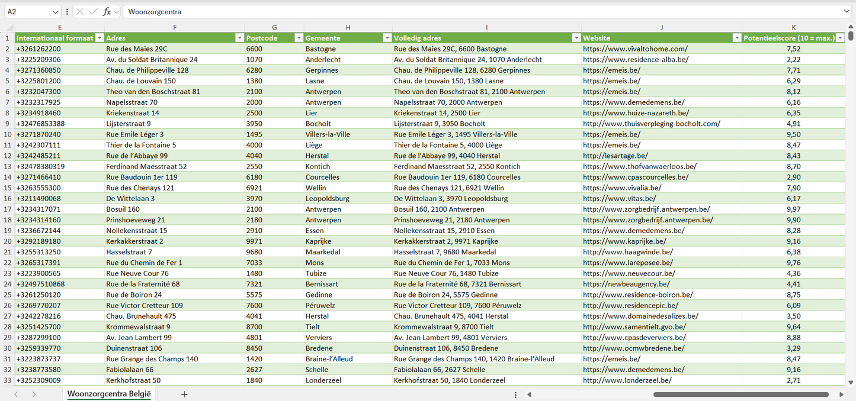Click previous sheet navigation arrow
This screenshot has height=401, width=856.
[16, 394]
